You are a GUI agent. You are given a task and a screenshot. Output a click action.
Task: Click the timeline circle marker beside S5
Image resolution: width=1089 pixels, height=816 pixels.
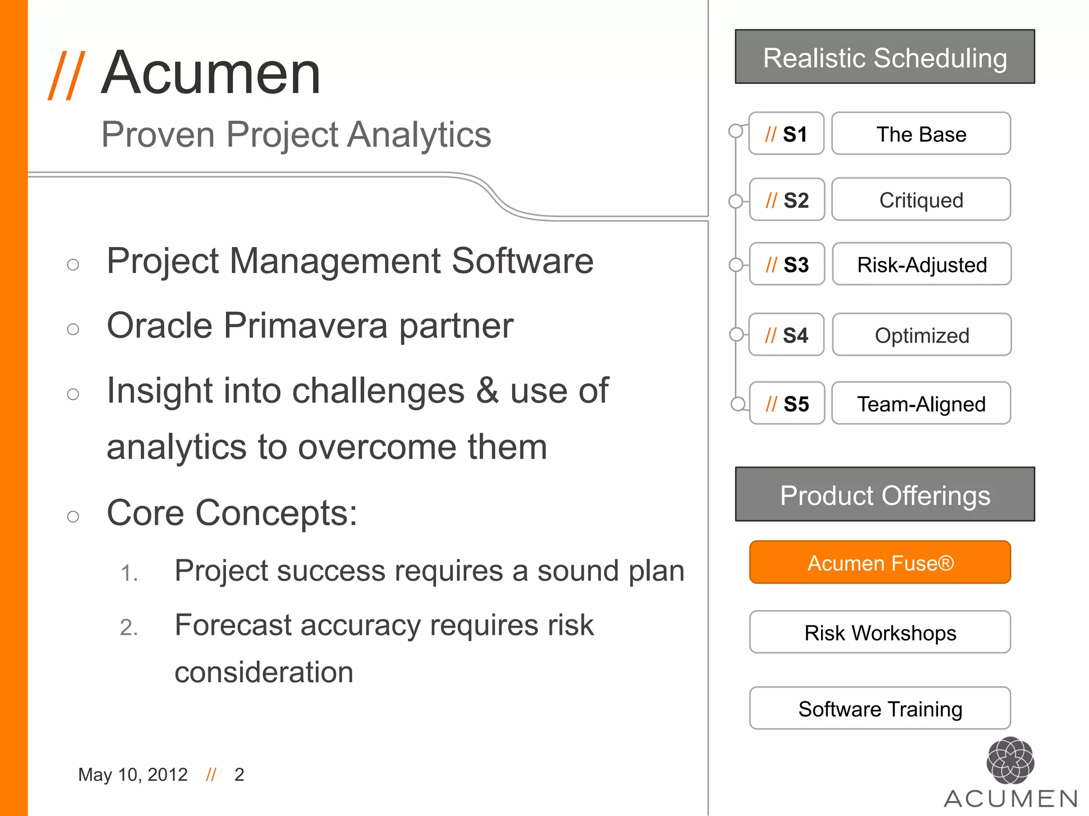point(738,404)
